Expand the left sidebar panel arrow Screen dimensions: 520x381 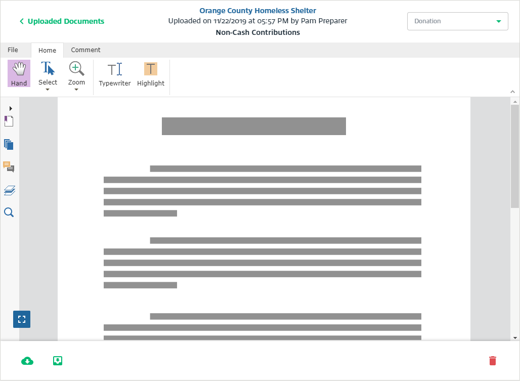(x=11, y=108)
